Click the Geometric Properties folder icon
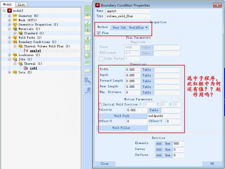Viewport: 225px width, 169px height. coord(15,24)
